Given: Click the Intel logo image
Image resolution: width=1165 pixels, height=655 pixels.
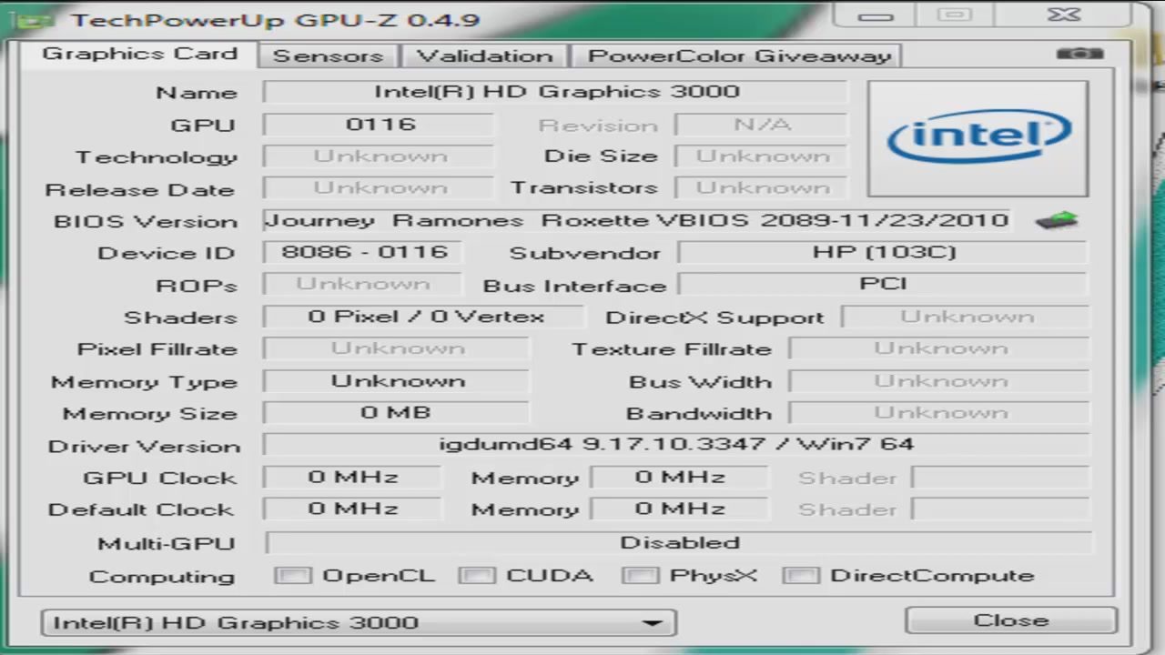Looking at the screenshot, I should pos(978,138).
